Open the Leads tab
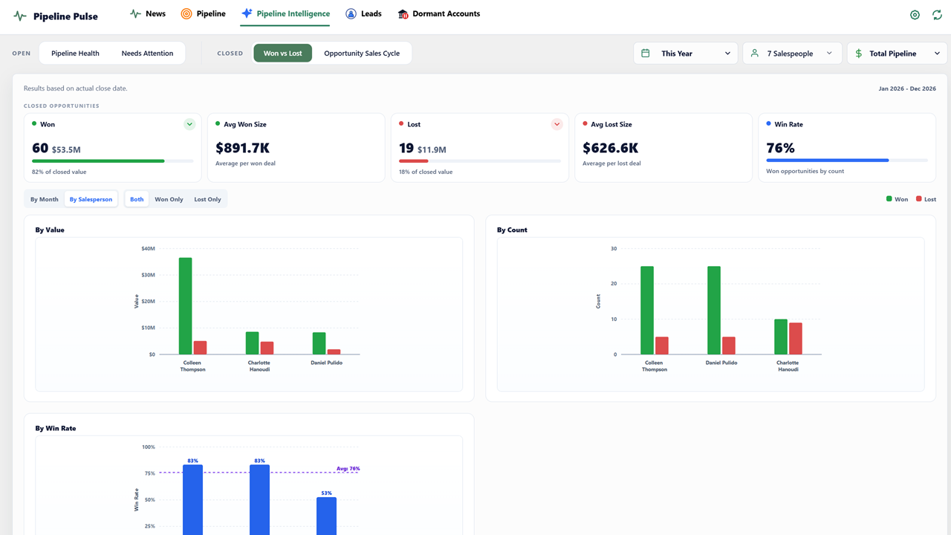Image resolution: width=951 pixels, height=535 pixels. click(x=363, y=13)
